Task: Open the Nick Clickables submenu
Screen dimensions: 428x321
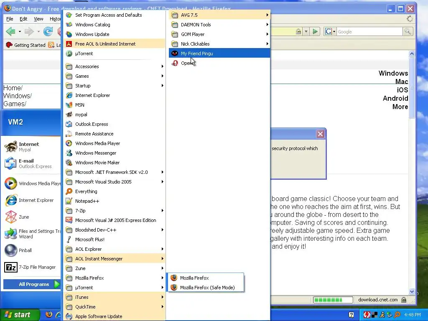Action: coord(220,43)
